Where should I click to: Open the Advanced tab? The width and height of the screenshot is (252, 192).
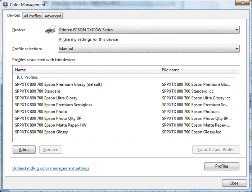pos(53,16)
